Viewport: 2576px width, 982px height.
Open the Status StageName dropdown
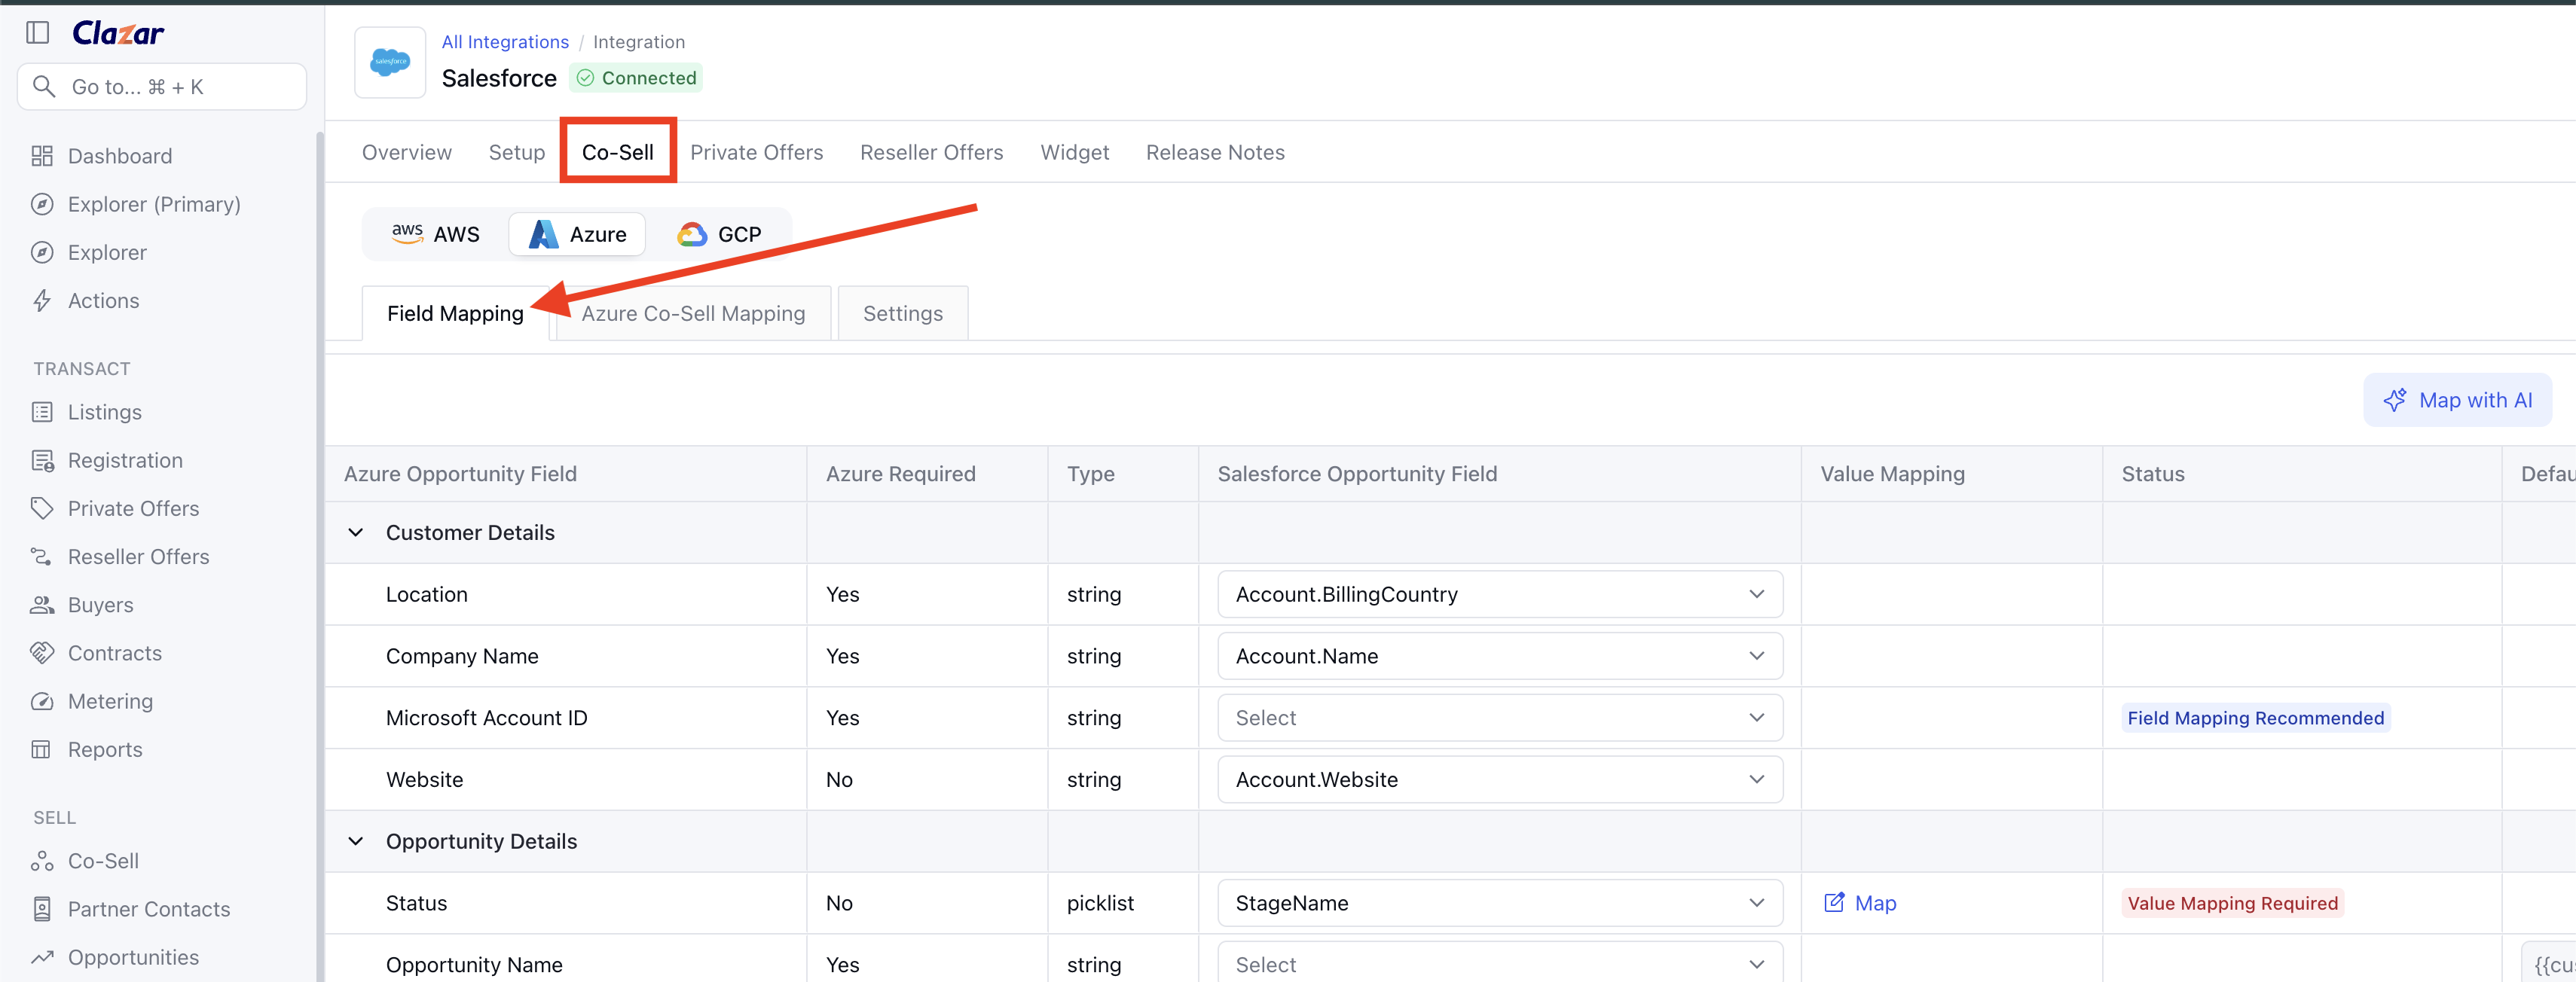coord(1500,903)
